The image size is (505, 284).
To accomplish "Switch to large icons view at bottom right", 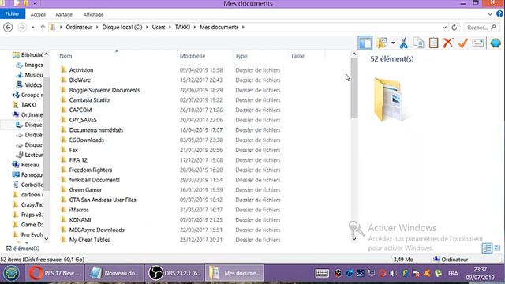I will [x=498, y=248].
